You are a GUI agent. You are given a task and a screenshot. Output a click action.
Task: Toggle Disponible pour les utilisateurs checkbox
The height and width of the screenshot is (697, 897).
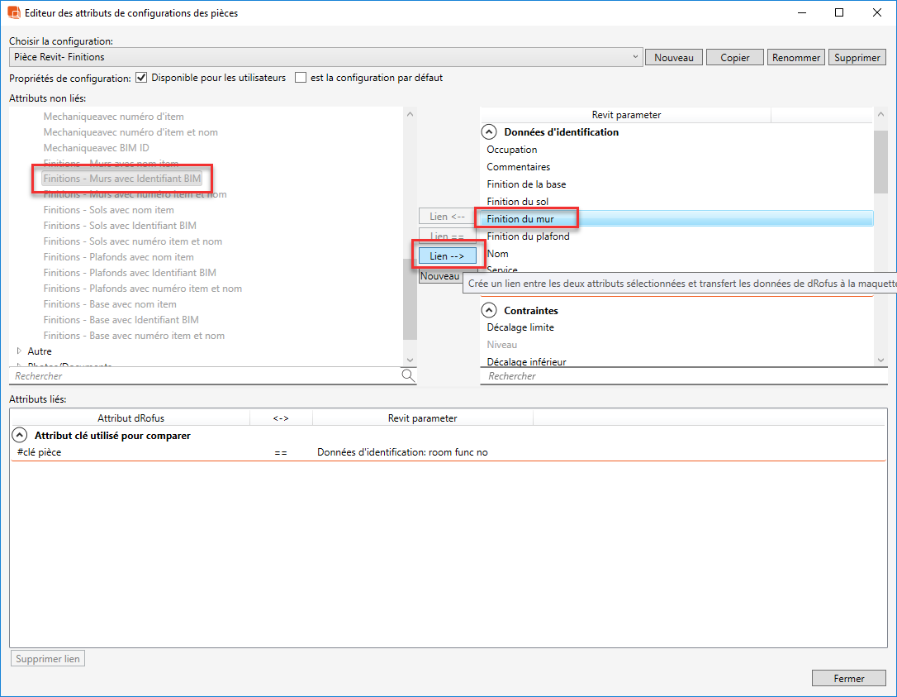(142, 78)
